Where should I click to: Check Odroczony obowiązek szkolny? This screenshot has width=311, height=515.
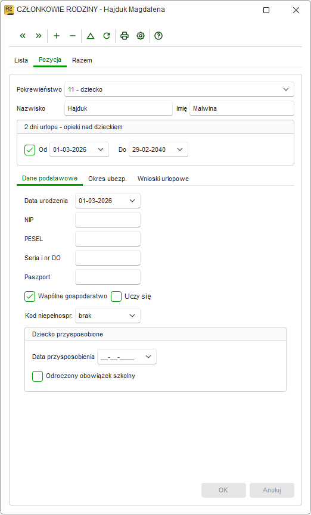38,376
